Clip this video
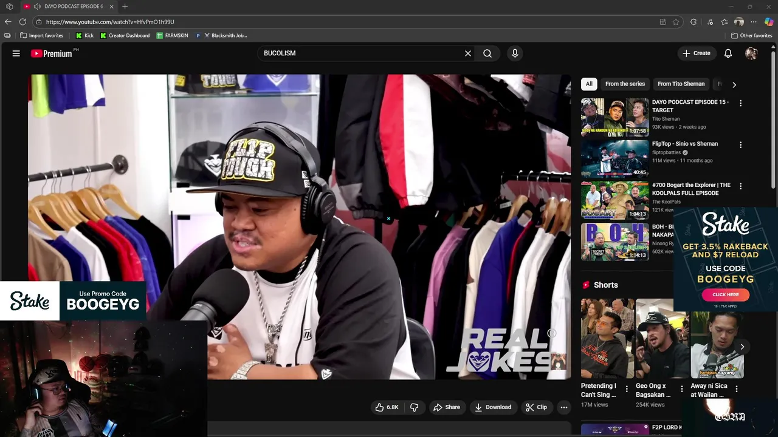778x437 pixels. [x=536, y=407]
